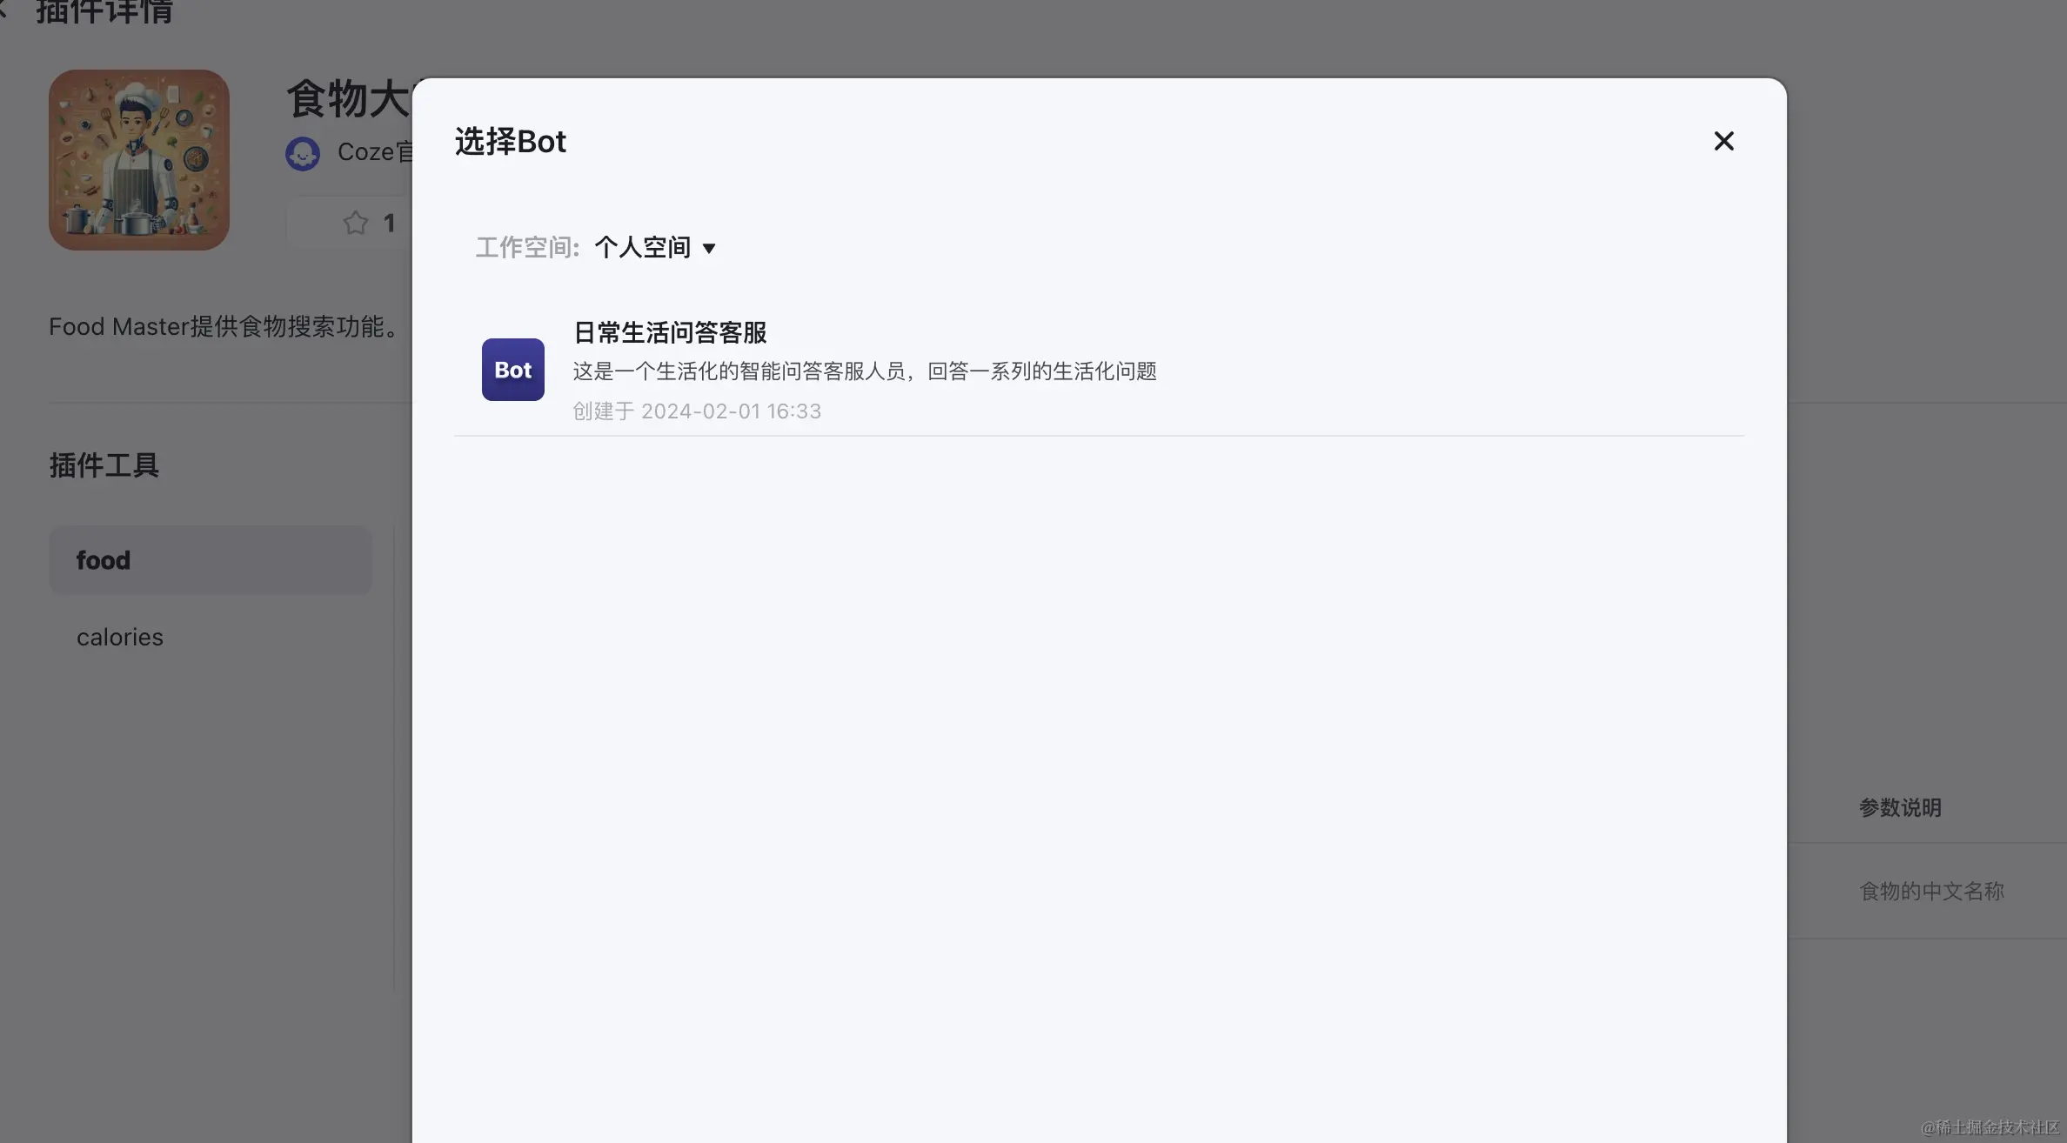This screenshot has height=1143, width=2067.
Task: Click the 参数说明 column header
Action: coord(1900,807)
